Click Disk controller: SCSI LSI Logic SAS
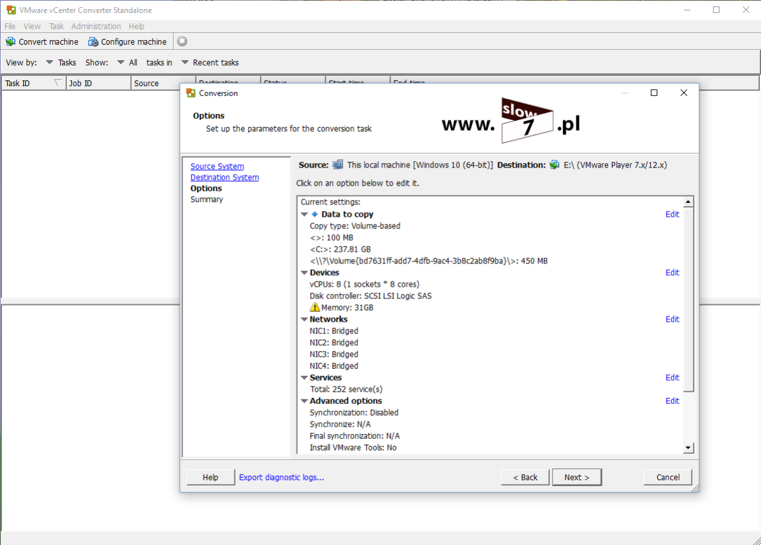 pos(370,296)
